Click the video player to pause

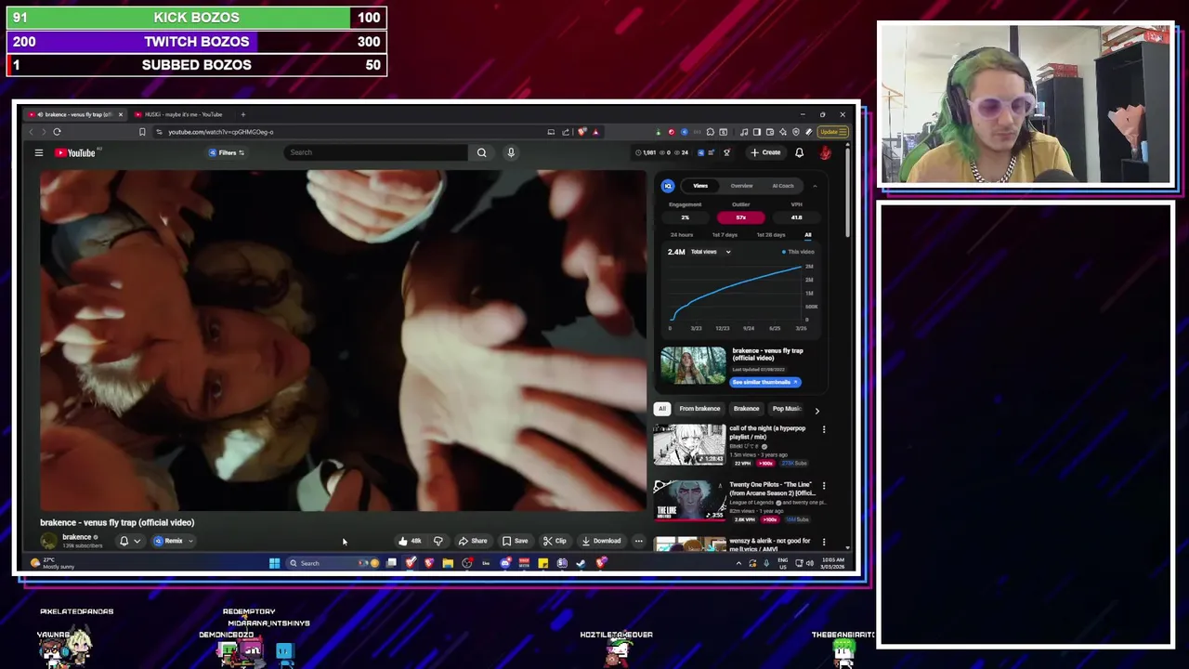coord(343,340)
